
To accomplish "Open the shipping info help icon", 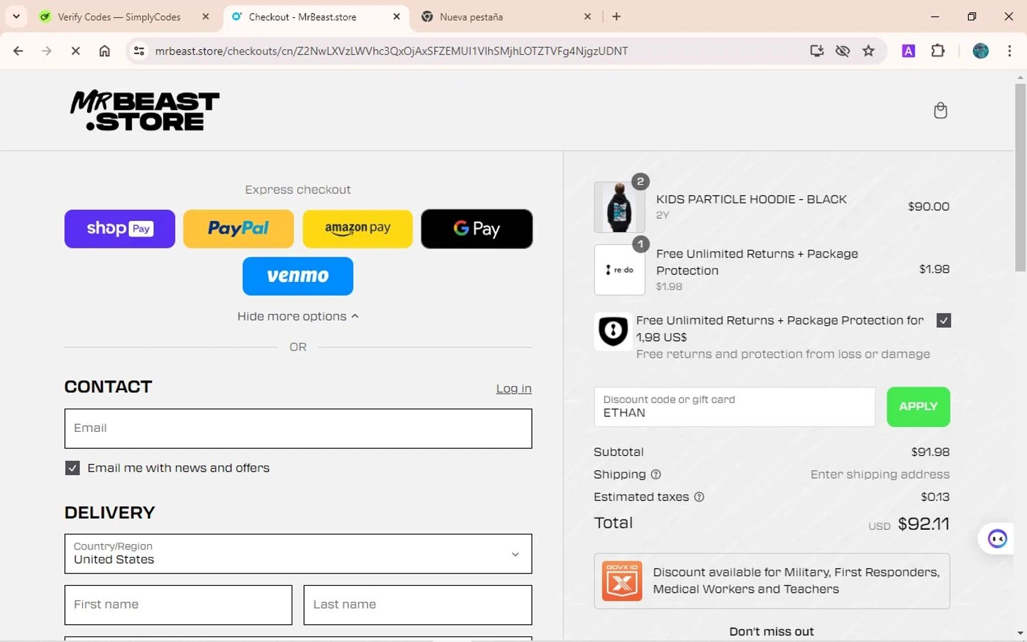I will 655,474.
